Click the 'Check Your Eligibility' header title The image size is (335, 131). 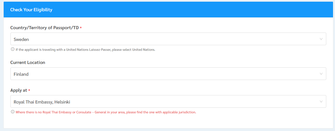[x=31, y=10]
